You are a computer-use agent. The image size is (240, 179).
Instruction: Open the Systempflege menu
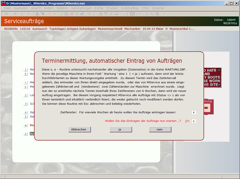(x=130, y=8)
